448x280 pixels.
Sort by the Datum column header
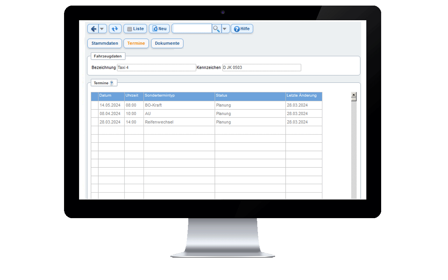[x=111, y=96]
